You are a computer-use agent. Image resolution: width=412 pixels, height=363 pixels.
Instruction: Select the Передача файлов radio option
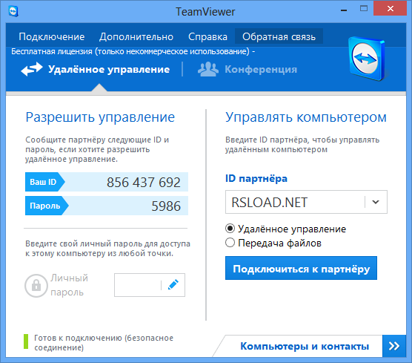click(230, 243)
